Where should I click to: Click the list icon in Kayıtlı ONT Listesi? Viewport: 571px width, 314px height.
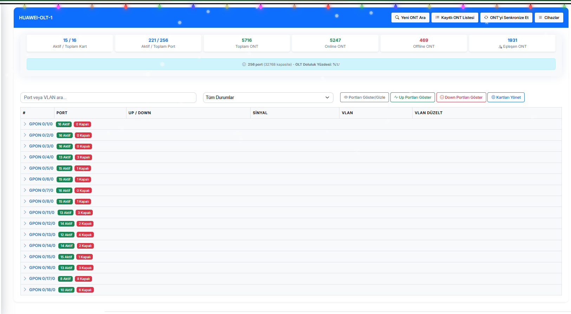click(x=437, y=18)
